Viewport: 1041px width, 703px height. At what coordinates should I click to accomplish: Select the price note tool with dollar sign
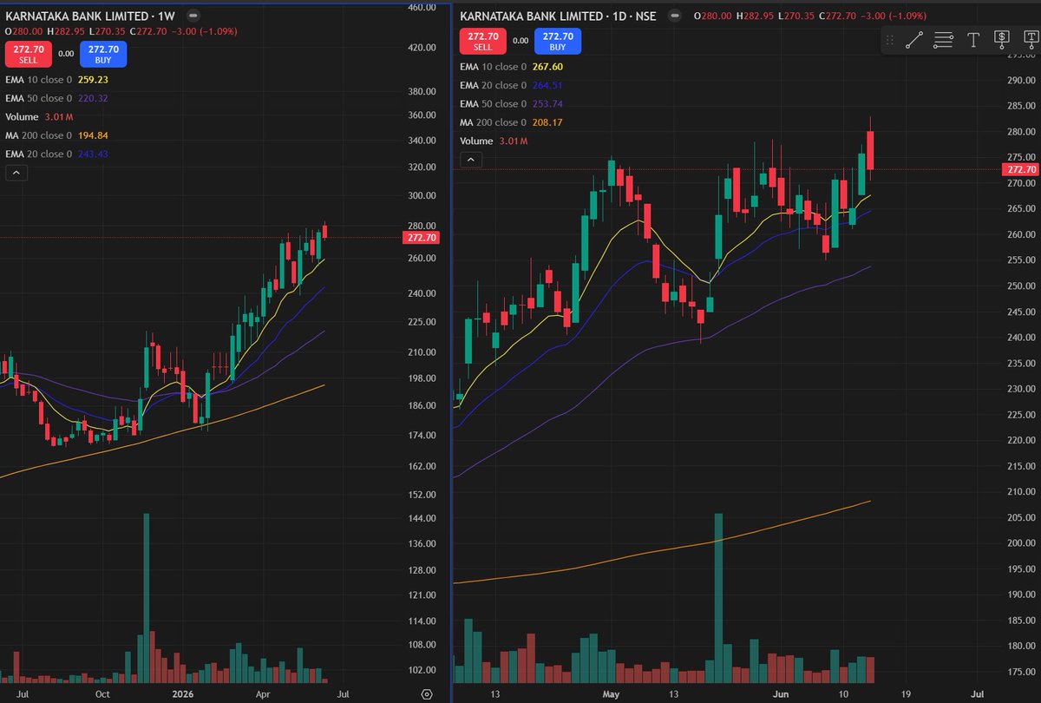[1002, 39]
